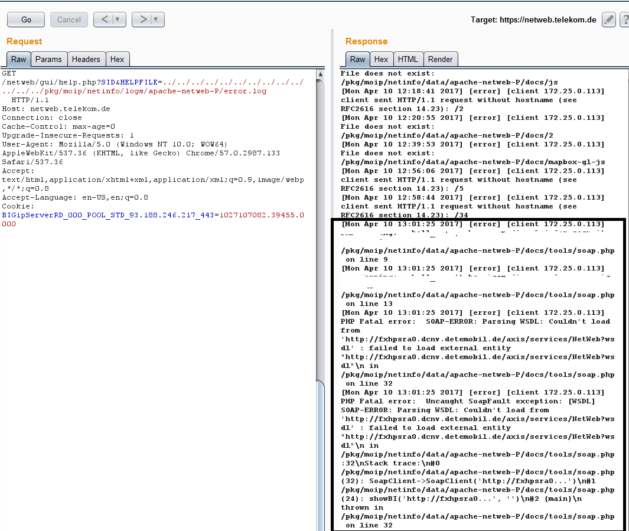The width and height of the screenshot is (629, 531).
Task: Click the Response heading
Action: 366,41
